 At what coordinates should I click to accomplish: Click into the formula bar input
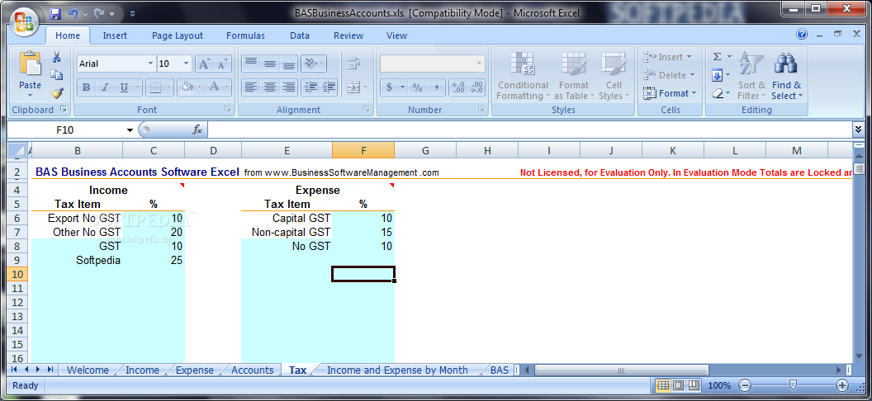pos(528,130)
